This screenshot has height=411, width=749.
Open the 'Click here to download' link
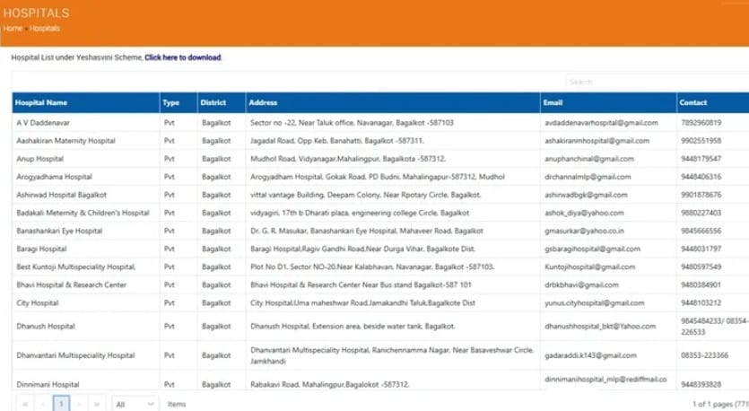click(182, 57)
